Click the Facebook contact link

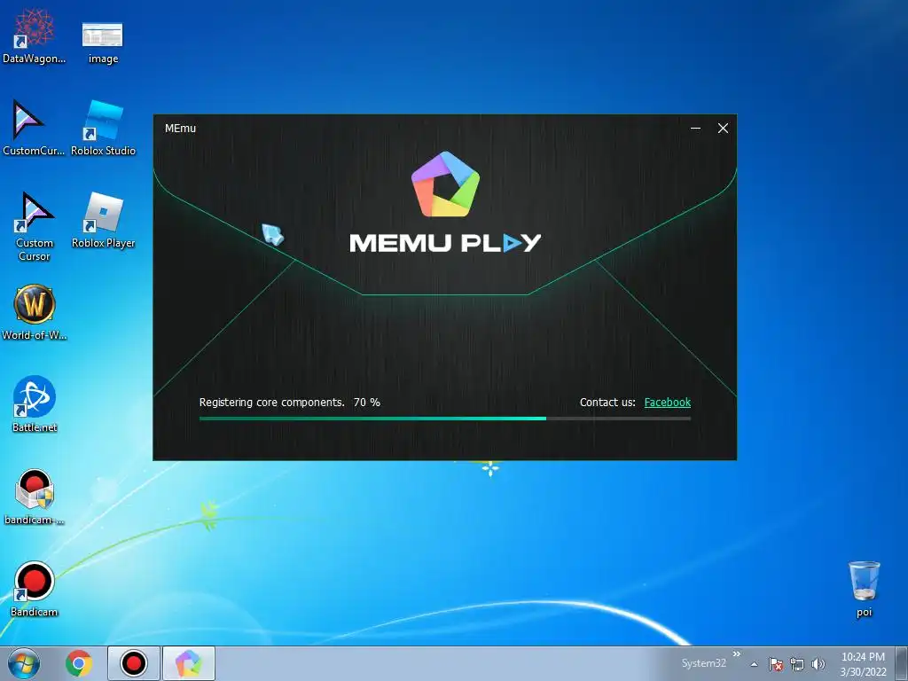[667, 402]
